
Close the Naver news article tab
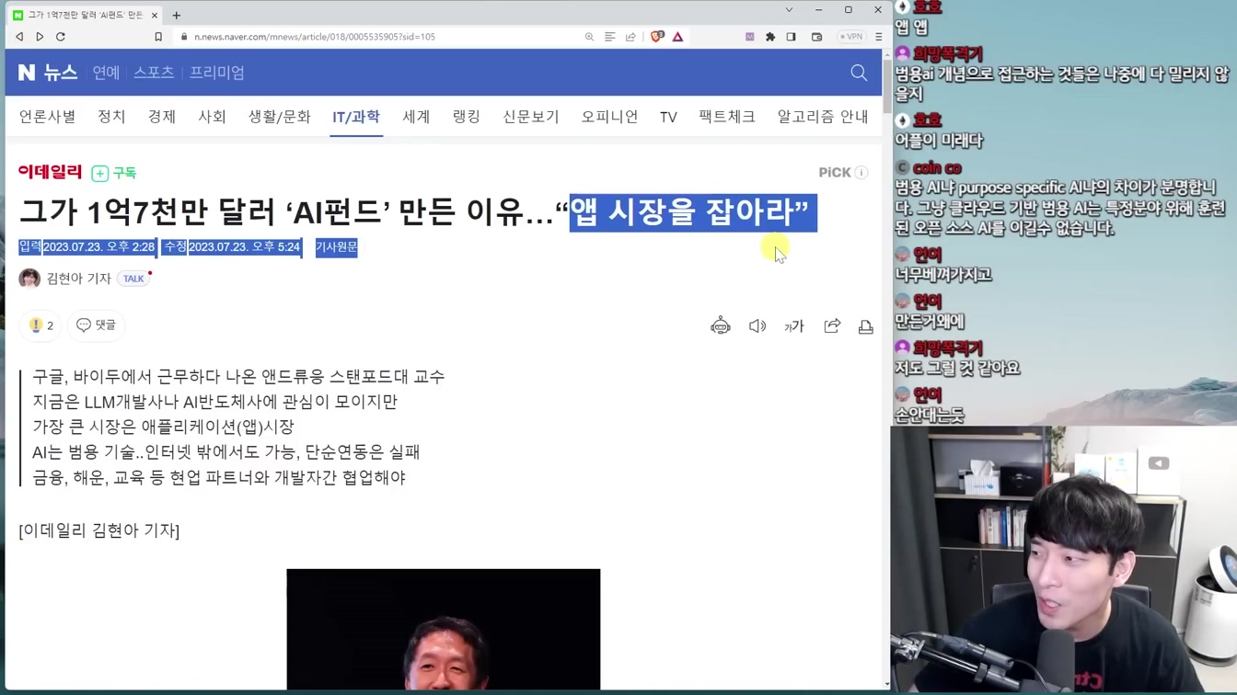pos(155,15)
